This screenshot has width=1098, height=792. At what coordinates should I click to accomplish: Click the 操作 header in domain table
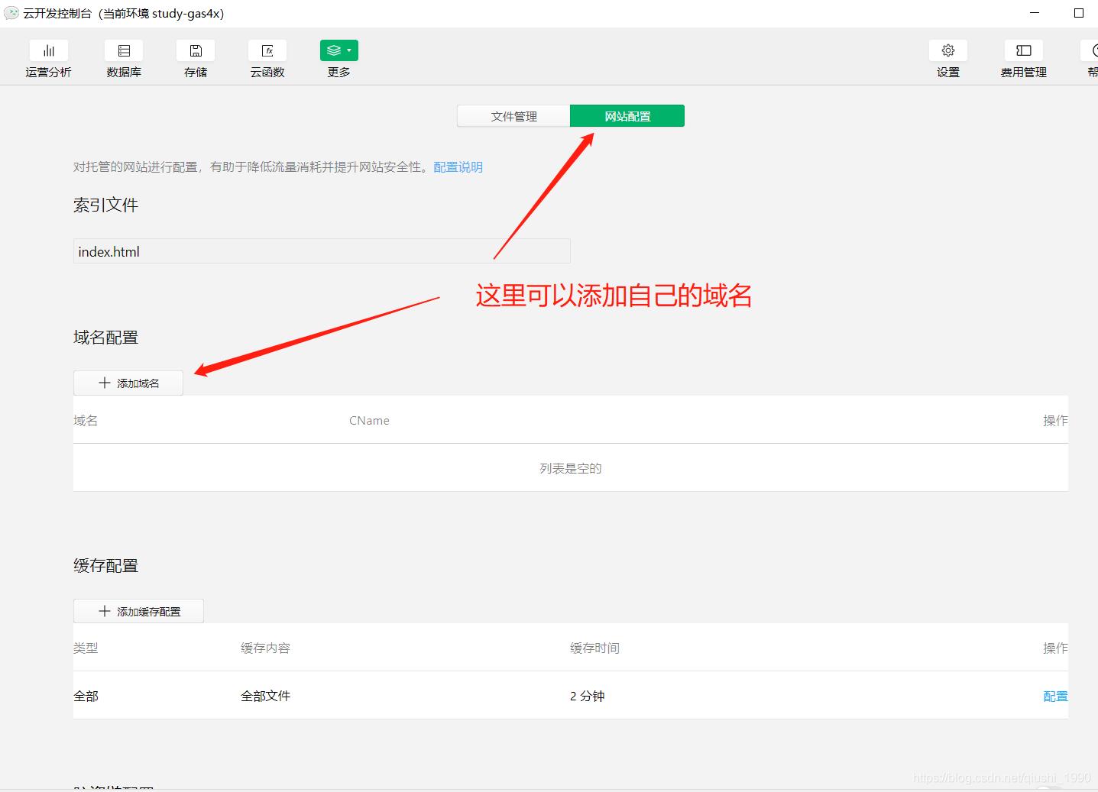pyautogui.click(x=1055, y=420)
